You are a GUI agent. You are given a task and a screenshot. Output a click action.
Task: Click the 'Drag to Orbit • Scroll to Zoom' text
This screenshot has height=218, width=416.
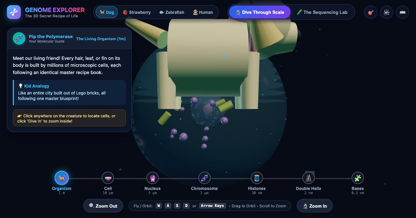[258, 206]
